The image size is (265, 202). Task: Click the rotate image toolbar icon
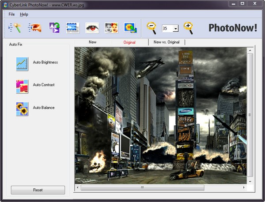[54, 28]
